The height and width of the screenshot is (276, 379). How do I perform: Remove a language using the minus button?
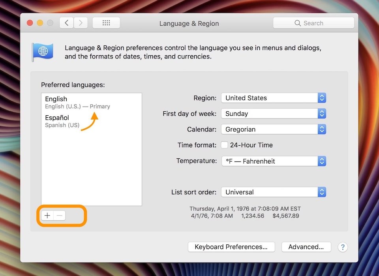pos(59,216)
